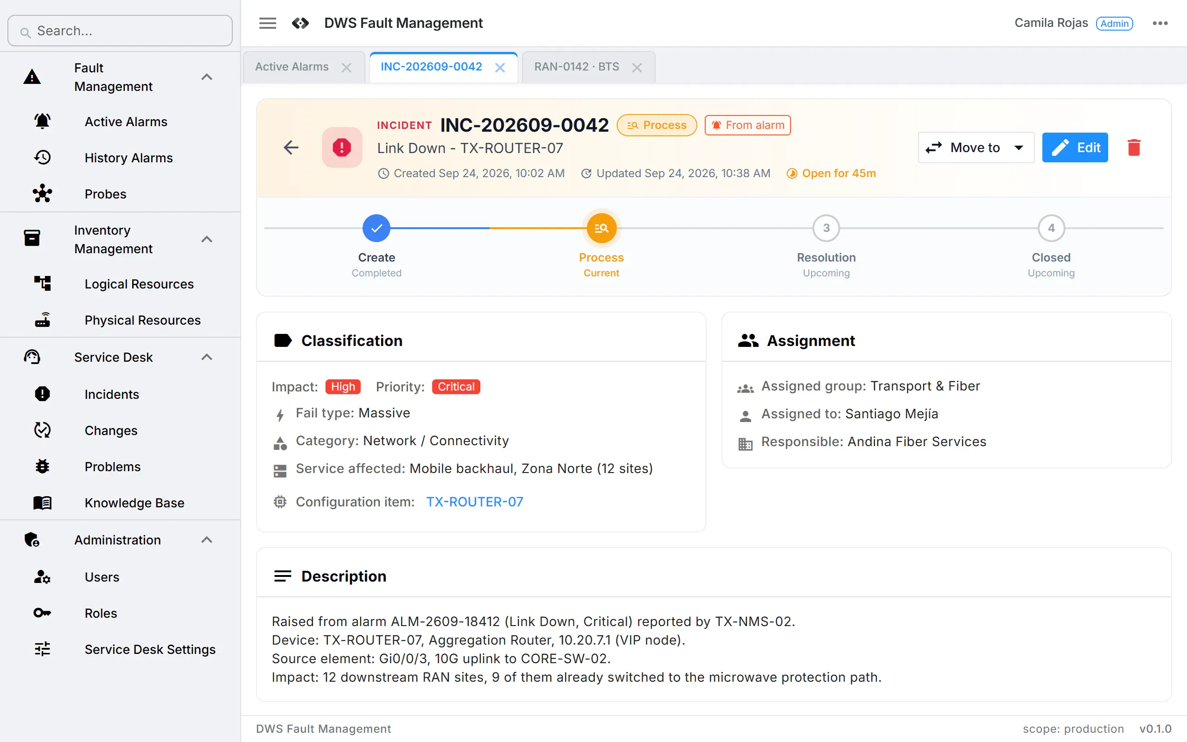Click the Critical priority badge
The height and width of the screenshot is (742, 1187).
tap(456, 387)
